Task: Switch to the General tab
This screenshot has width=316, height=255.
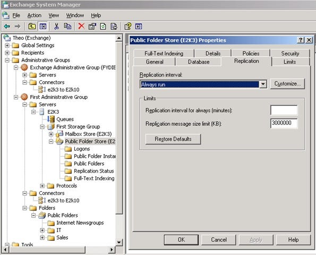Action: [x=155, y=62]
